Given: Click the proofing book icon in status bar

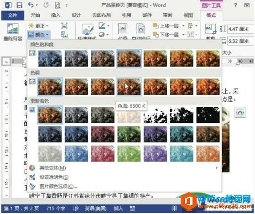Looking at the screenshot, I should (x=76, y=209).
